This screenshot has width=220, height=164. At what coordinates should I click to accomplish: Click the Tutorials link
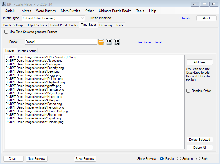tap(184, 18)
